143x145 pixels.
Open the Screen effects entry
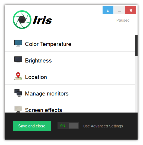70,107
